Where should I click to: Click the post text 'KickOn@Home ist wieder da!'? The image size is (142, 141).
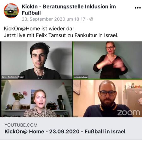click(39, 29)
